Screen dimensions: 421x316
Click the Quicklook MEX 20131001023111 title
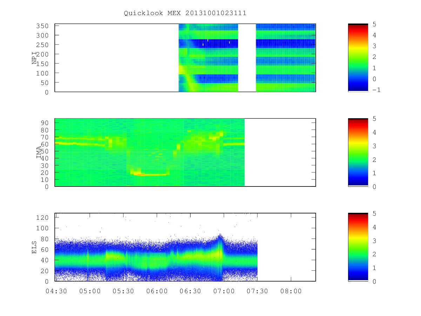[185, 13]
